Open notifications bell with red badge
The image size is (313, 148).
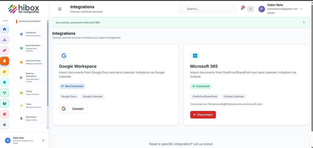click(x=242, y=8)
